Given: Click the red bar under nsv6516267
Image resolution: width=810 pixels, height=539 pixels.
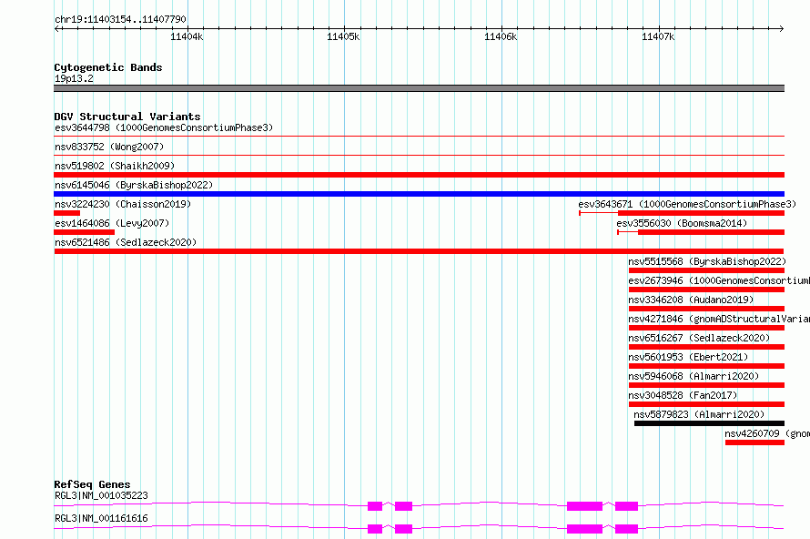Looking at the screenshot, I should point(706,347).
